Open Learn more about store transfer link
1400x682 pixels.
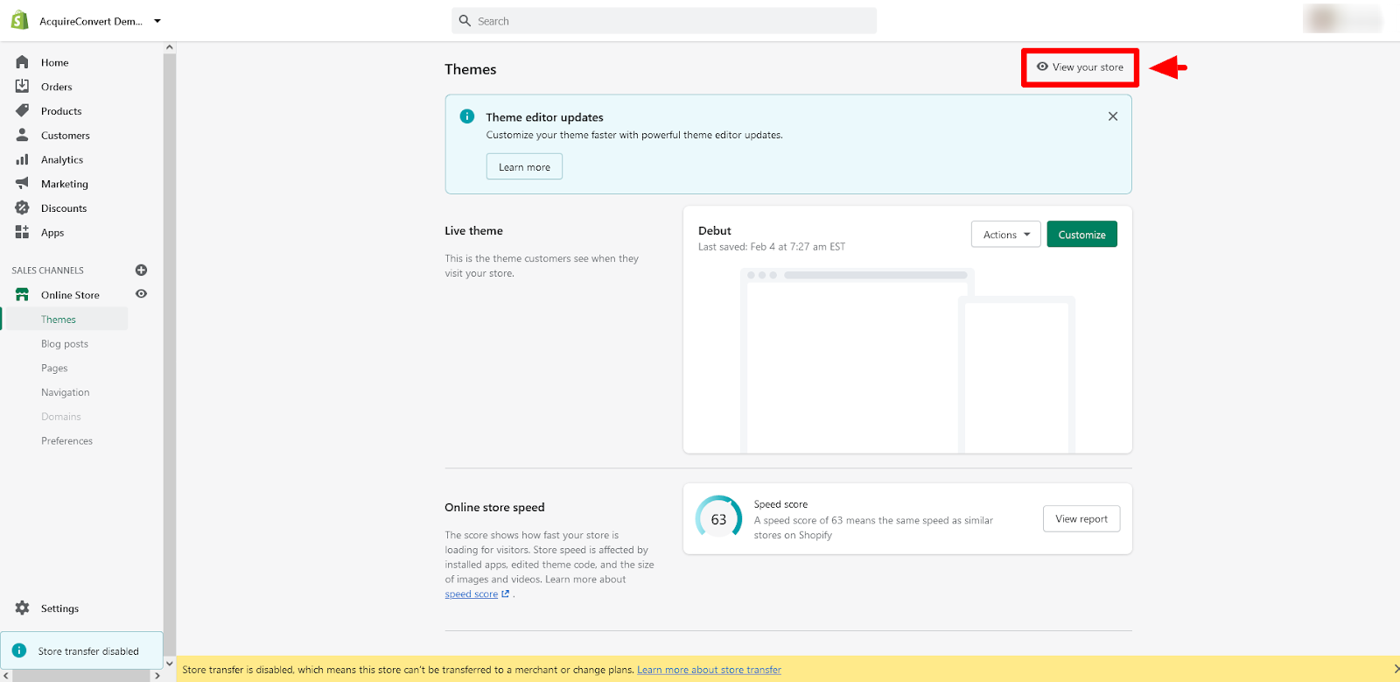click(x=709, y=670)
